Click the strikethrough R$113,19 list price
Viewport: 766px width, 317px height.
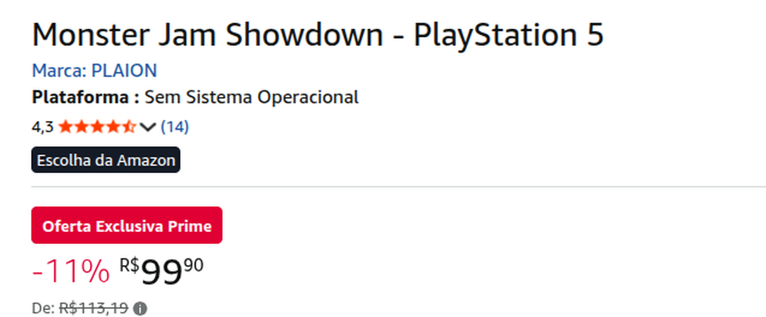point(94,309)
